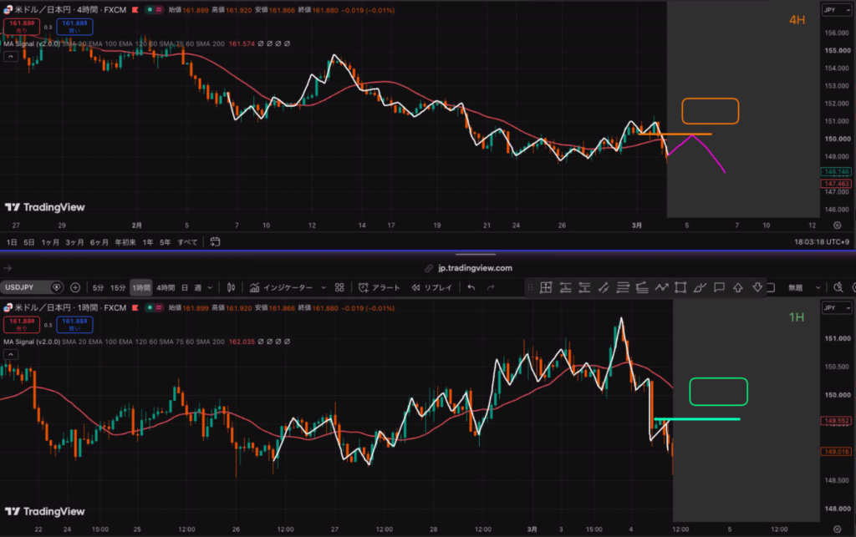Viewport: 856px width, 537px height.
Task: Select the すべて date range
Action: pos(187,242)
